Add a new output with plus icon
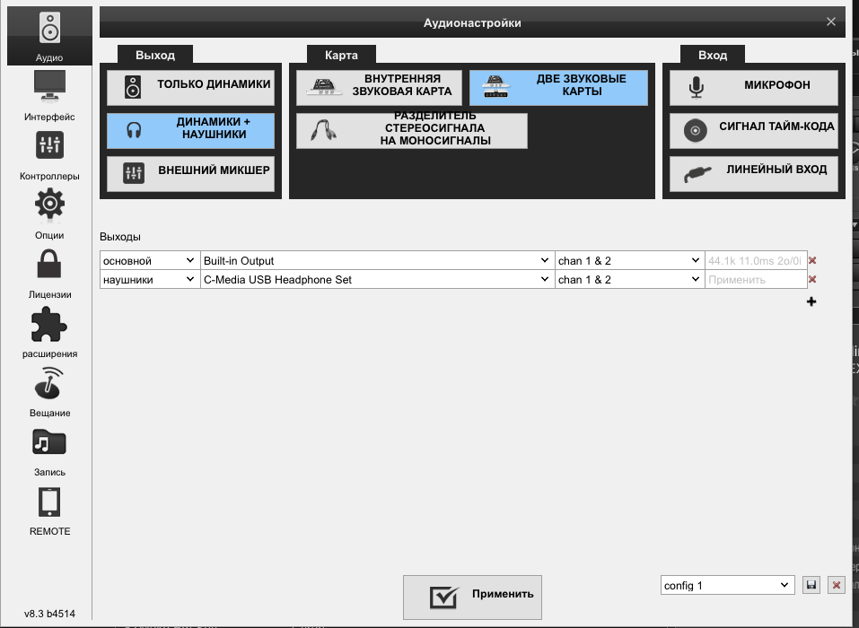 (x=811, y=302)
